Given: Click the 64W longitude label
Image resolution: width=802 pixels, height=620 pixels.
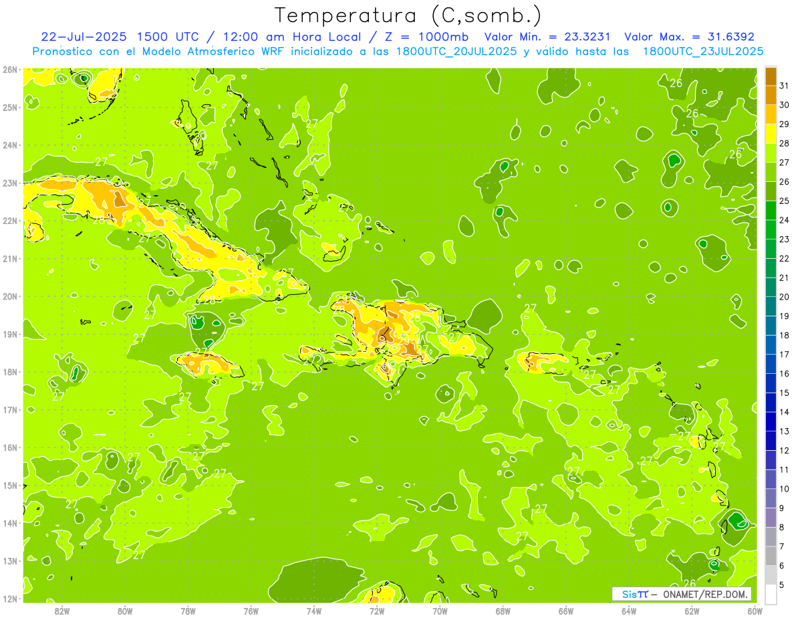Looking at the screenshot, I should click(x=629, y=610).
